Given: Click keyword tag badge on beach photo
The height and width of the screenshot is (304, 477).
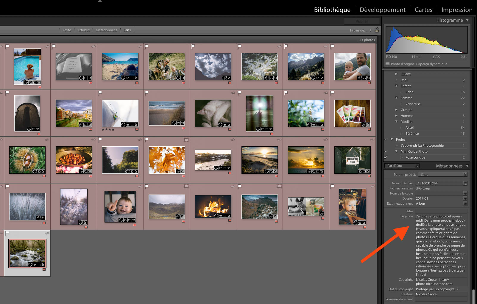Looking at the screenshot, I should [123, 78].
